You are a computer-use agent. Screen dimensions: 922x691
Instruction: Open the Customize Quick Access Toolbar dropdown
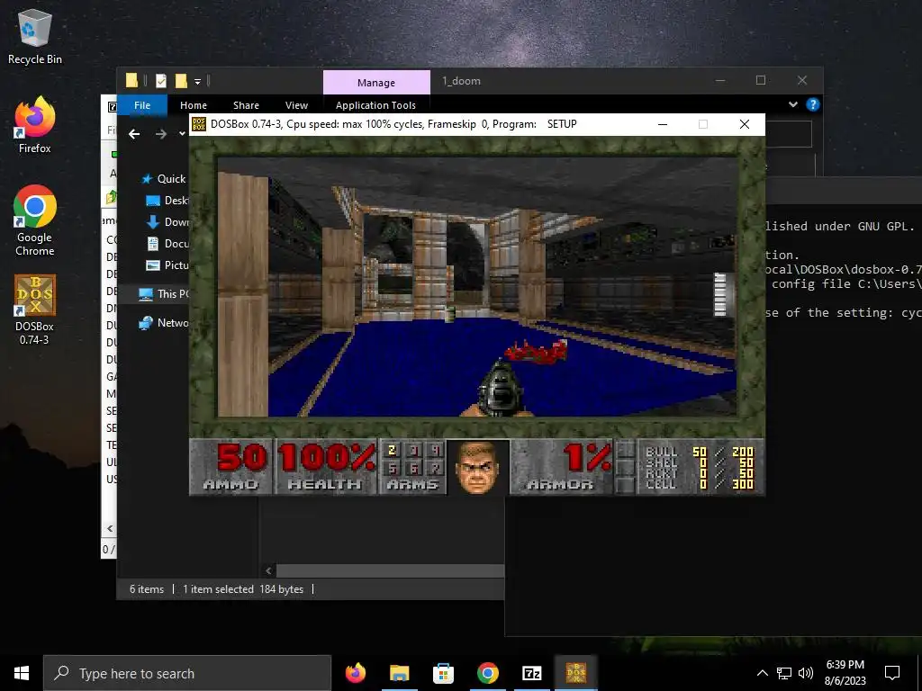point(197,82)
